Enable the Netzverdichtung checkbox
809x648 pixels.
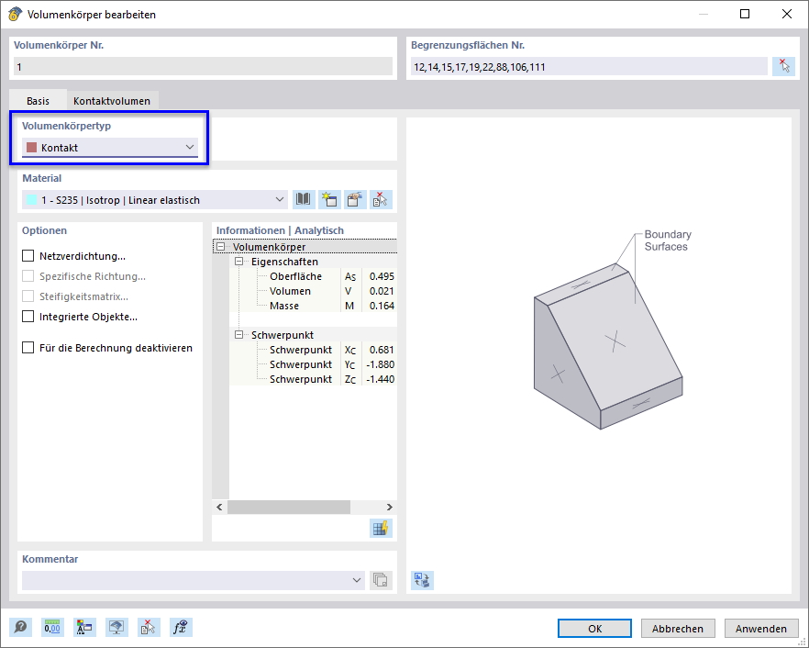[x=28, y=255]
